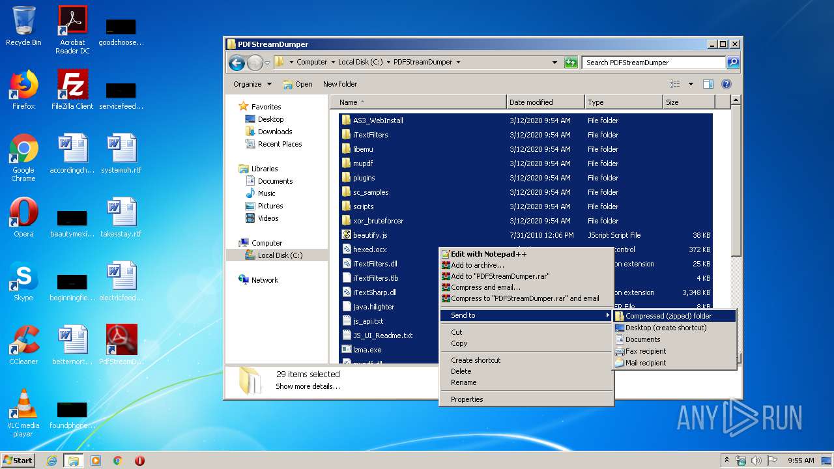This screenshot has height=469, width=834.
Task: Expand breadcrumb arrow after PDFStreamDumper
Action: 458,63
